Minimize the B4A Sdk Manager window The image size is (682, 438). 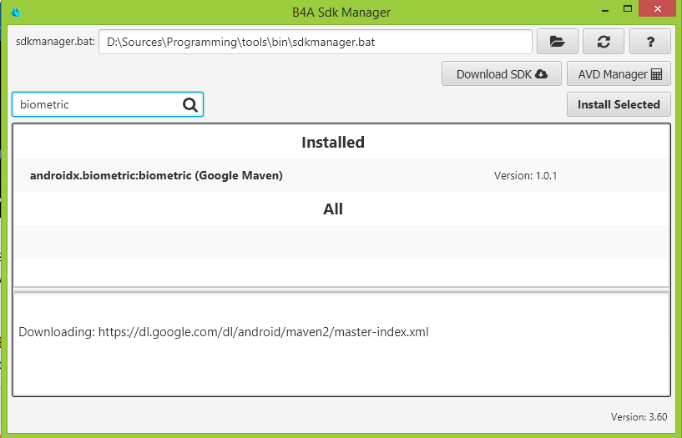point(605,9)
